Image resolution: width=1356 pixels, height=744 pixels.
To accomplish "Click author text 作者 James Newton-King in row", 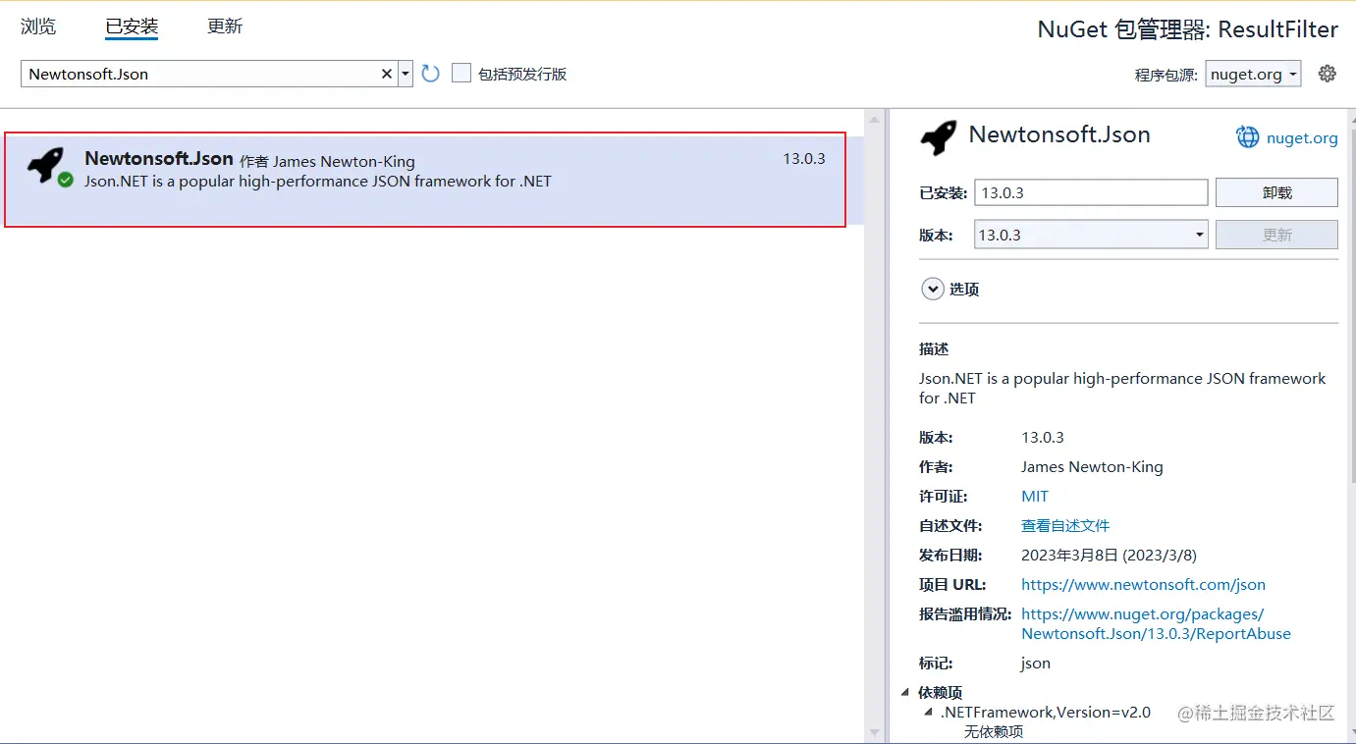I will pyautogui.click(x=327, y=161).
